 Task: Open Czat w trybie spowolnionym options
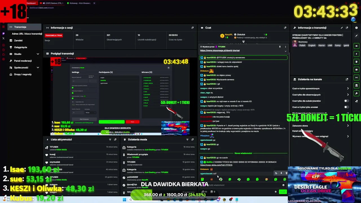tap(321, 89)
